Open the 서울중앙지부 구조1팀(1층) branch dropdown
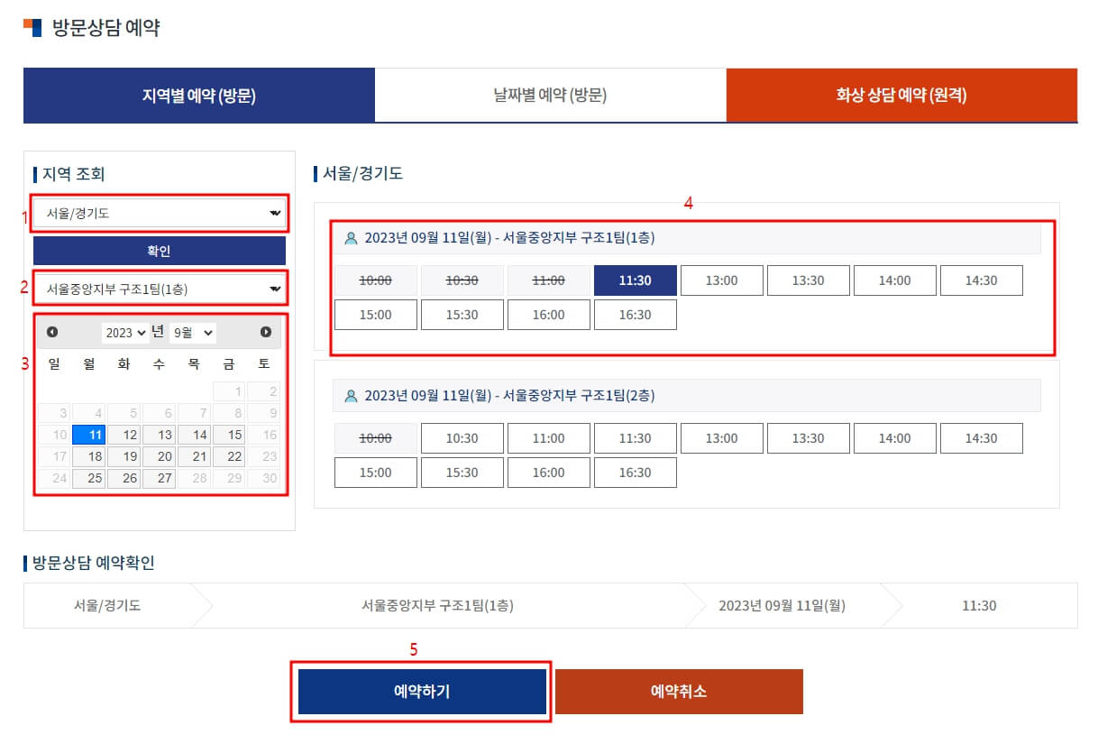Viewport: 1098px width, 744px height. 159,287
